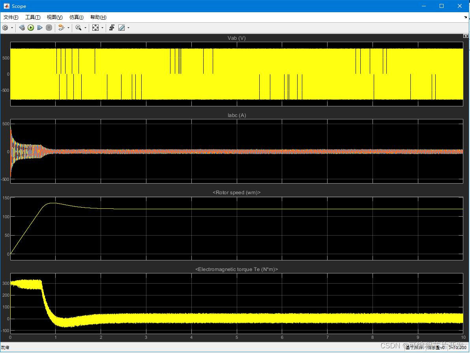470x353 pixels.
Task: Click the maximize axes icon above Vab plot
Action: coord(466,36)
